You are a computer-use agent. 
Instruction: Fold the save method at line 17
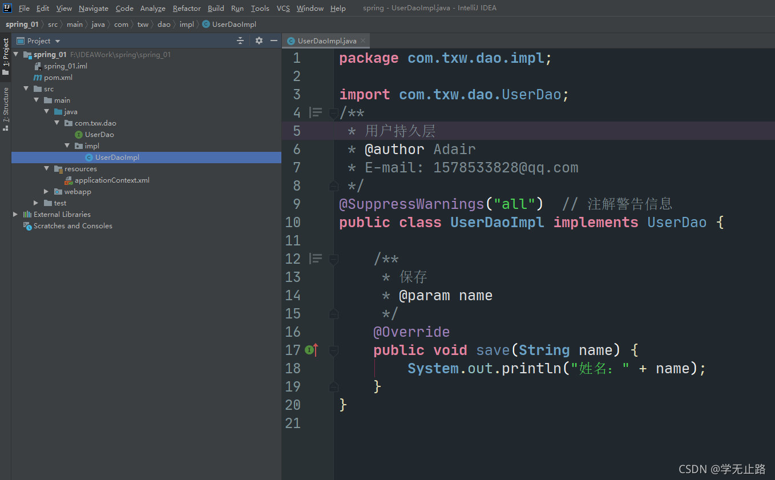(333, 350)
